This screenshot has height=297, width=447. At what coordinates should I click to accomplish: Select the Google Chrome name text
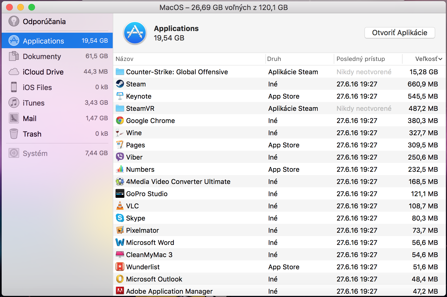pos(150,121)
